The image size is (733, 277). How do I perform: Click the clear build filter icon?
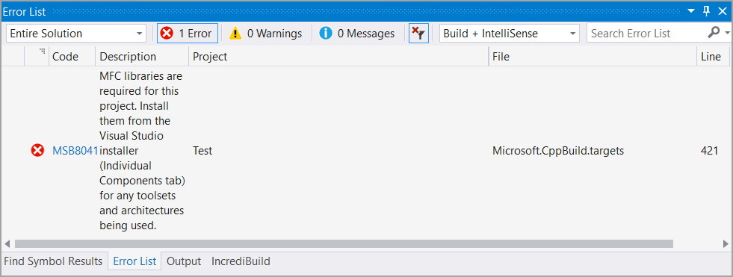418,33
